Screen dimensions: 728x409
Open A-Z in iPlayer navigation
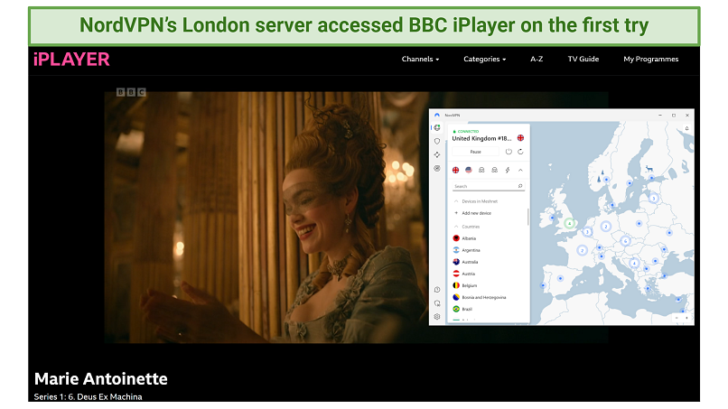(537, 59)
